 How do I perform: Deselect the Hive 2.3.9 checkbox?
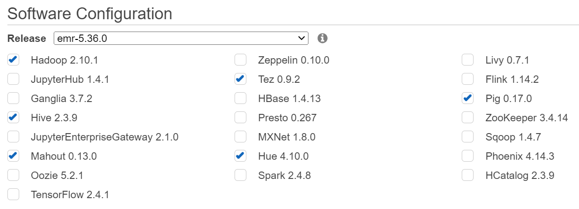[x=13, y=117]
